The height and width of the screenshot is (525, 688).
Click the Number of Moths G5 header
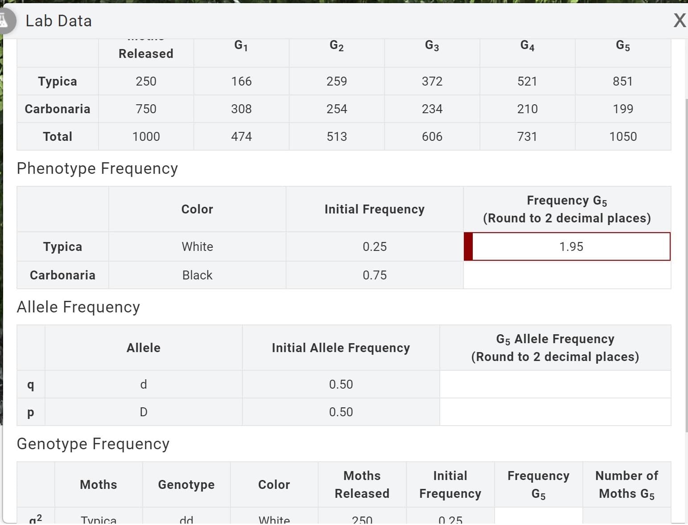(x=627, y=484)
